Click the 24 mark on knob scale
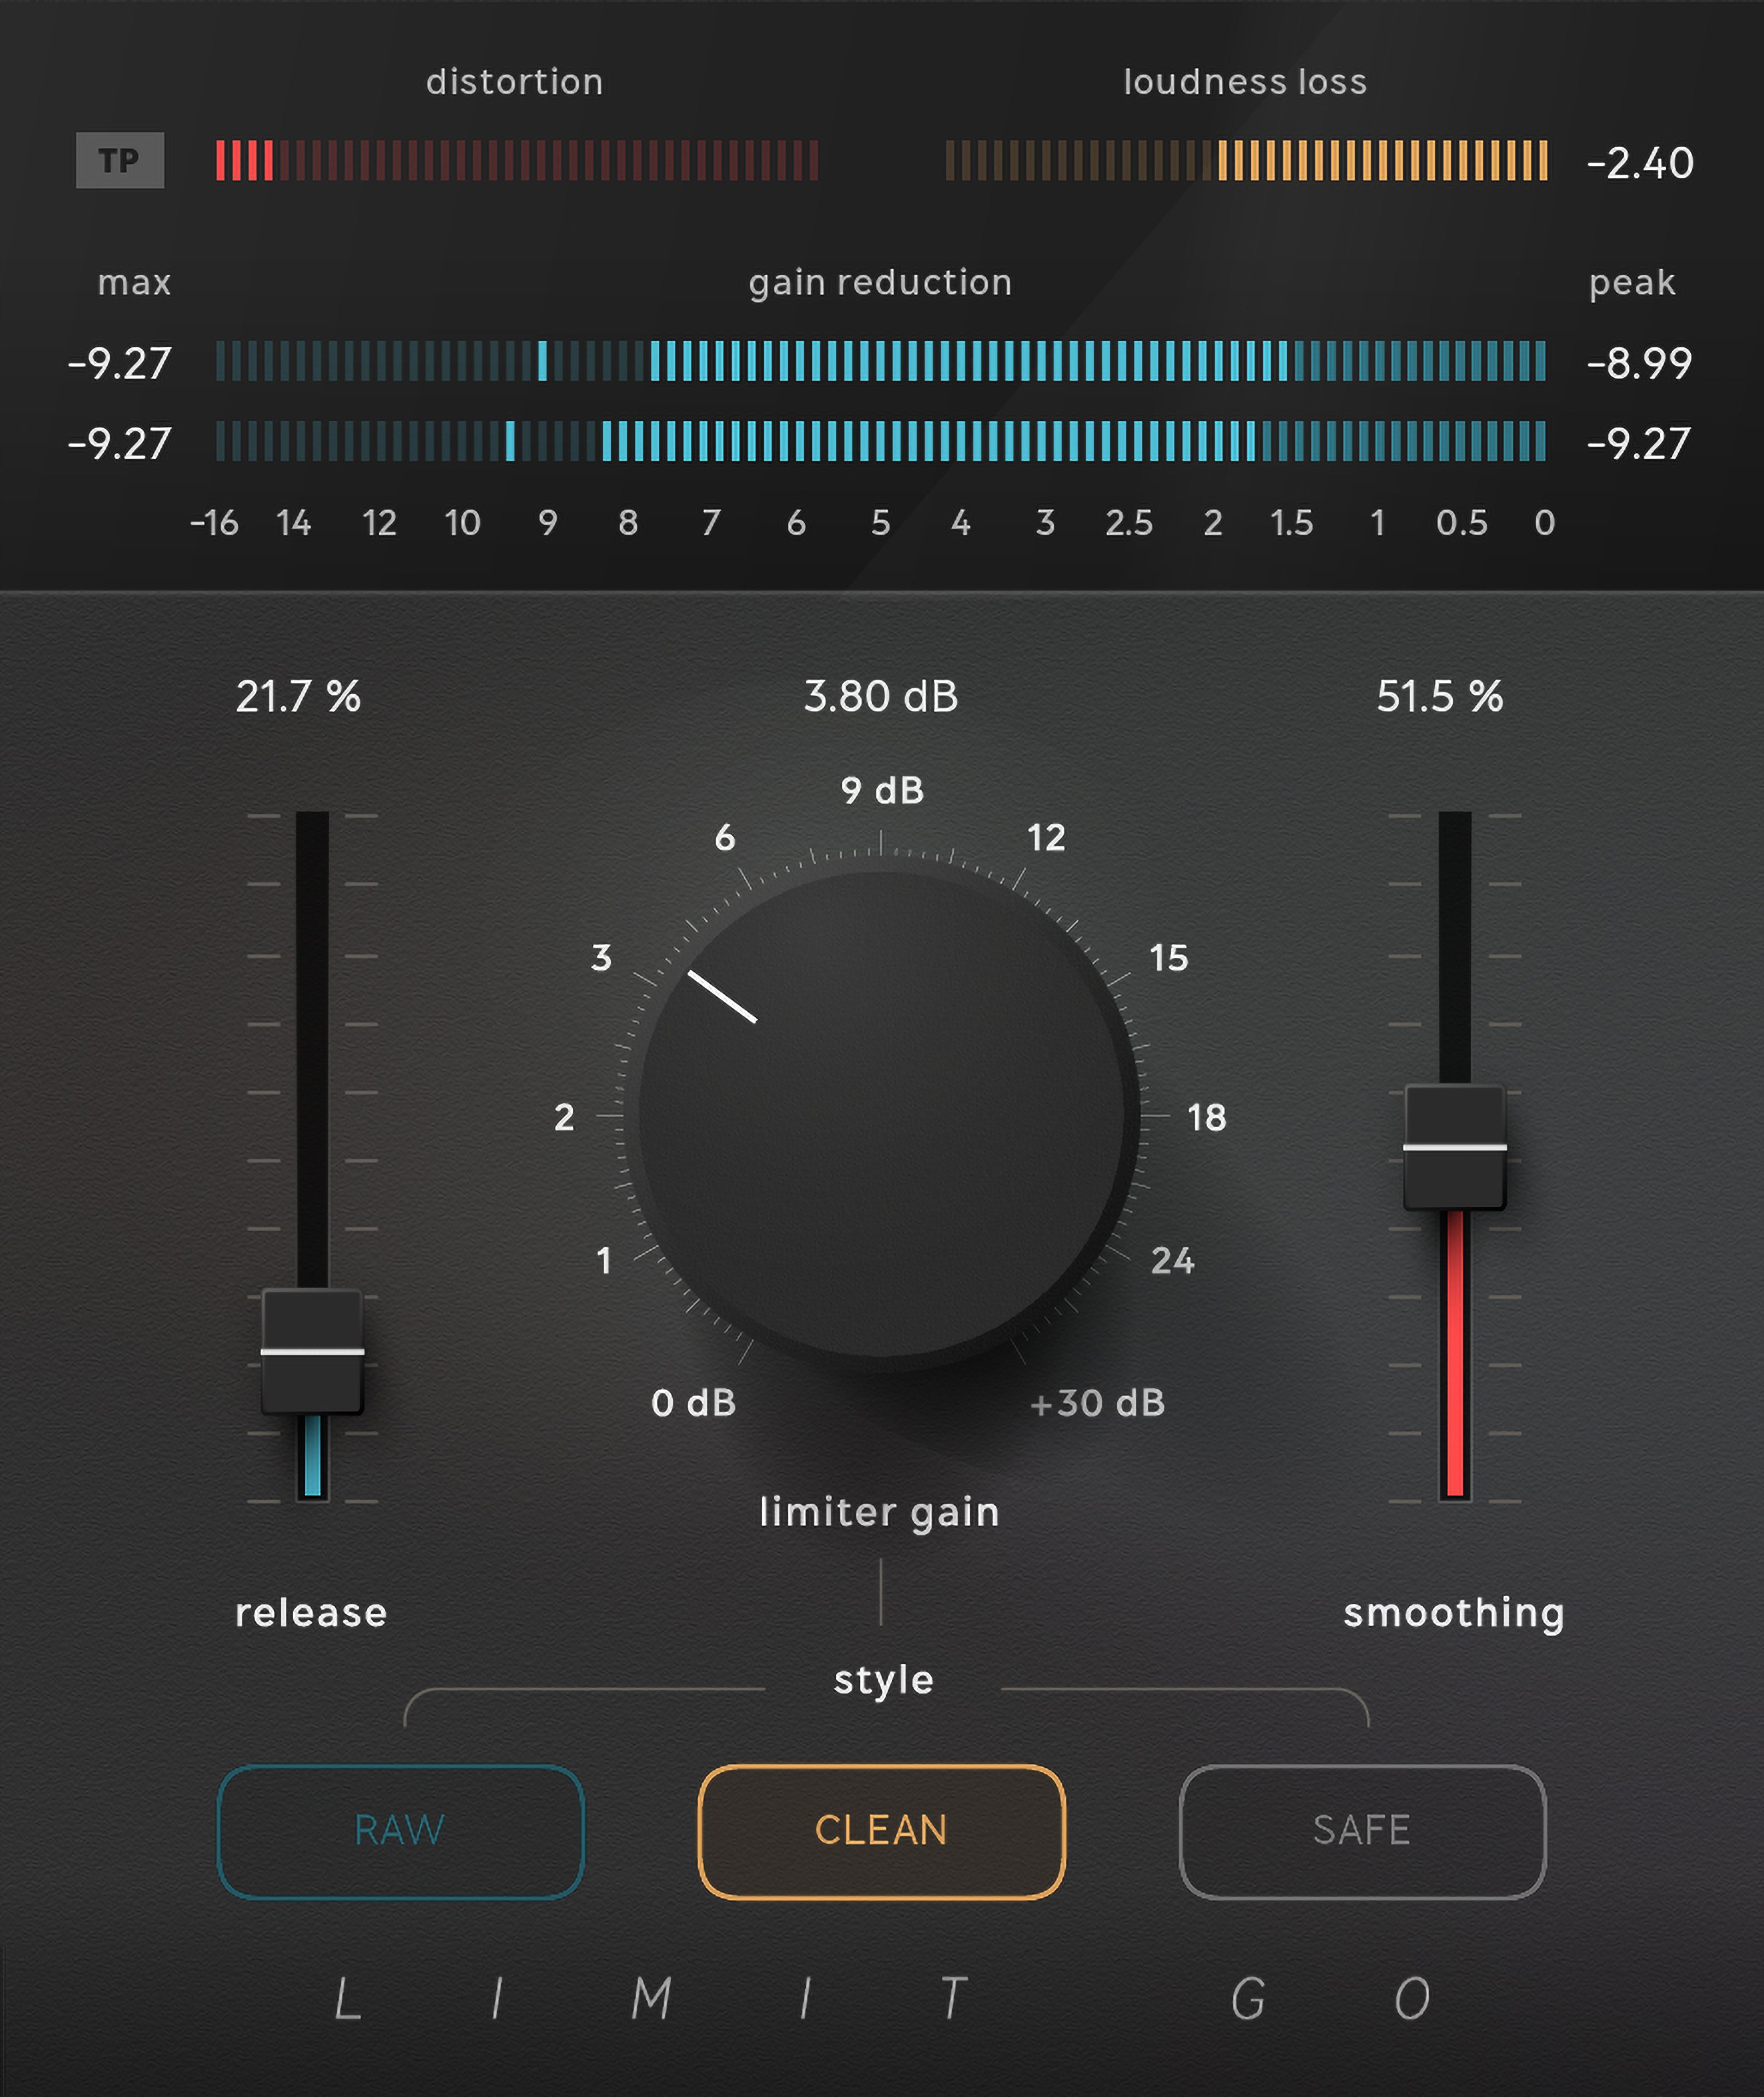Screen dimensions: 1764x2097 pyautogui.click(x=1173, y=1261)
